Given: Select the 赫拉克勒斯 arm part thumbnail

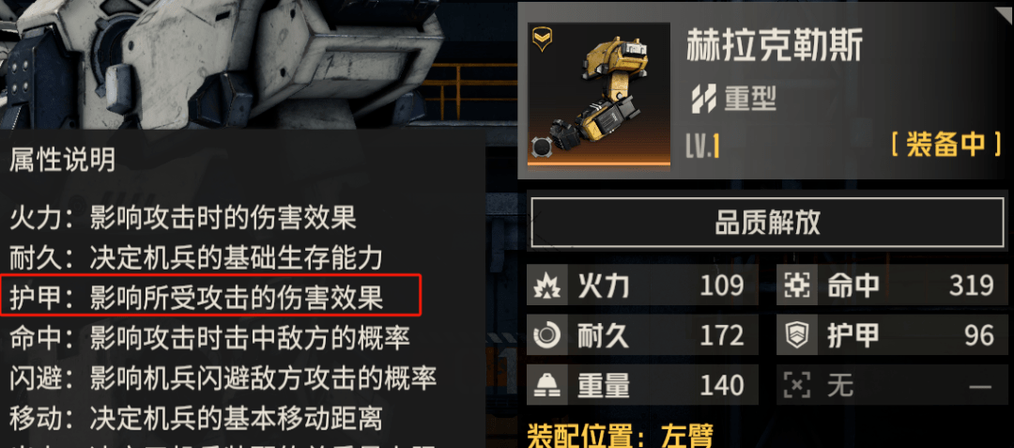Looking at the screenshot, I should [599, 94].
